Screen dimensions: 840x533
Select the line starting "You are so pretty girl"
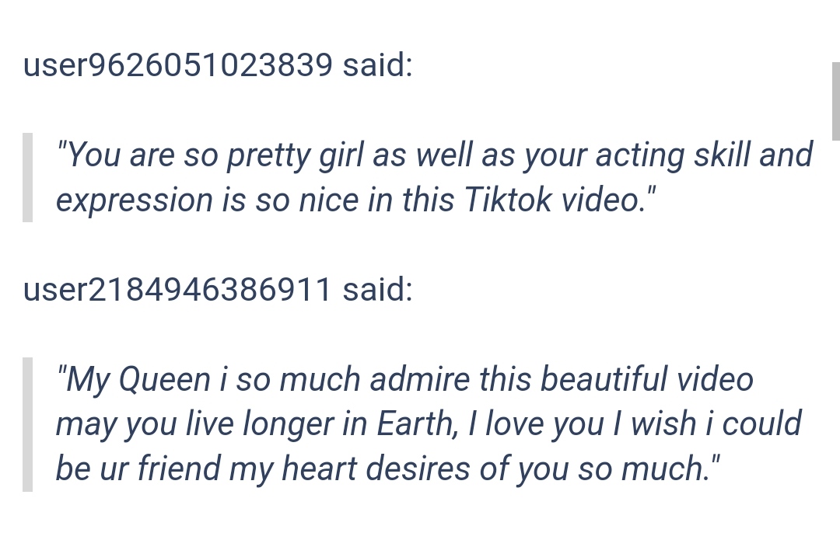pyautogui.click(x=435, y=155)
